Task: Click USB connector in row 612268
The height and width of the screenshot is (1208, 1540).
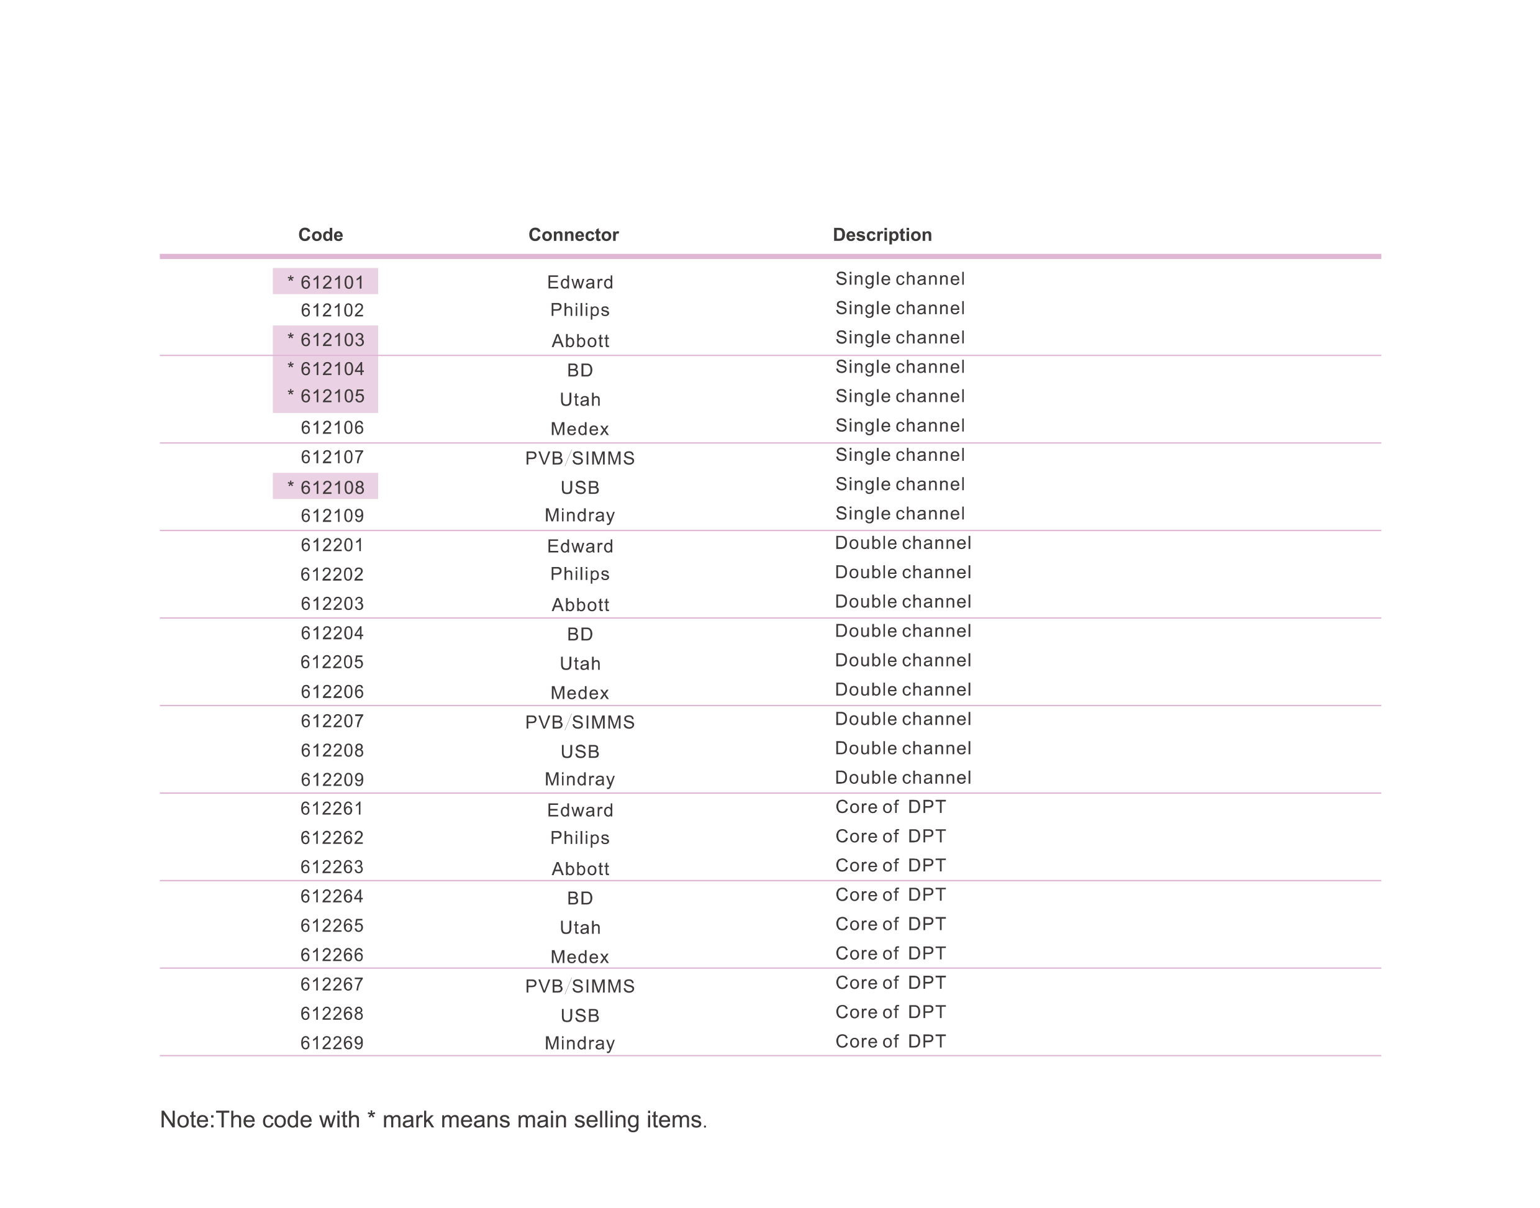Action: [x=580, y=1015]
